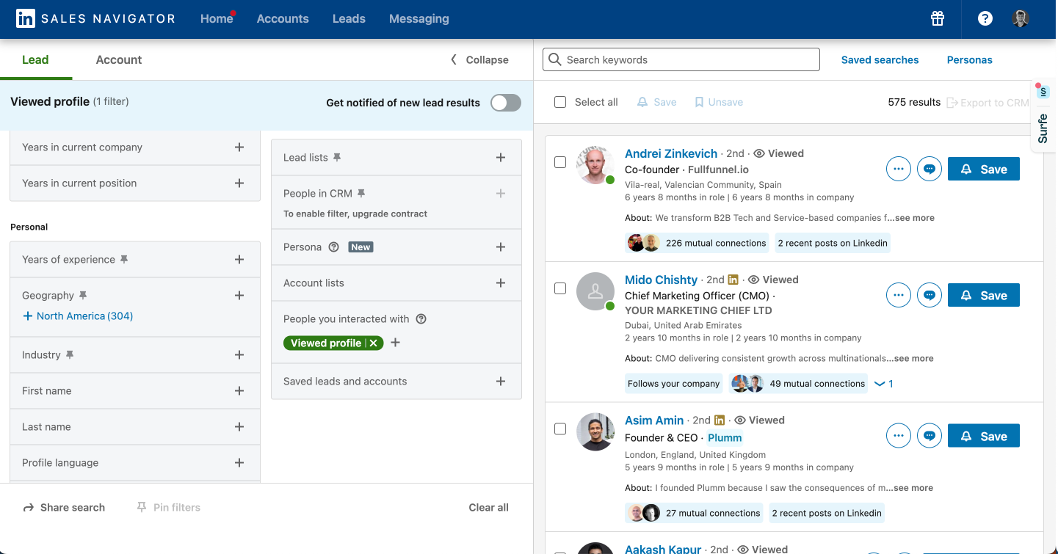Open the Personas link
This screenshot has width=1058, height=554.
pyautogui.click(x=969, y=60)
